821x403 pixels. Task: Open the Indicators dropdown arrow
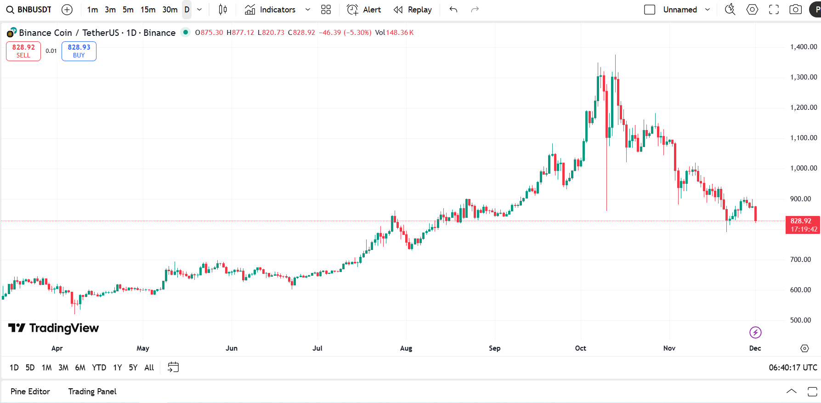click(307, 9)
